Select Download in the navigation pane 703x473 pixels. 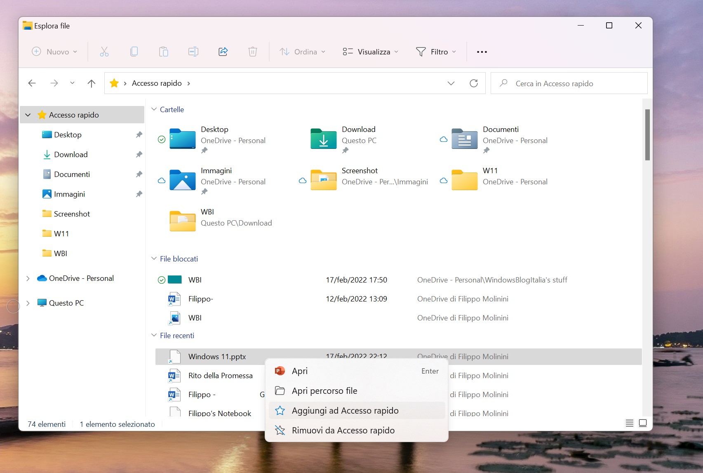coord(71,155)
